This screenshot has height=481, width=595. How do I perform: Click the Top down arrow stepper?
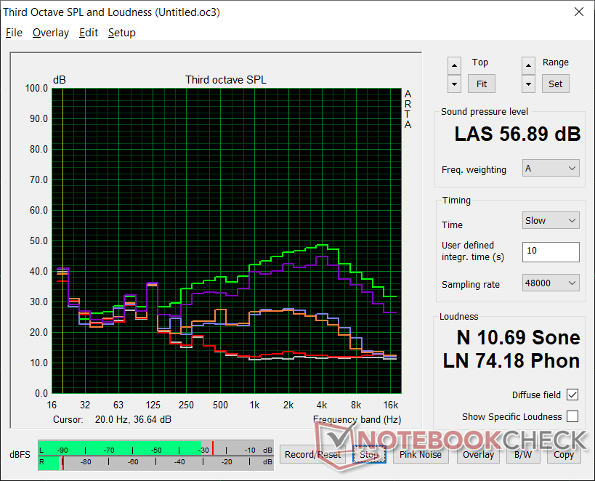(454, 84)
